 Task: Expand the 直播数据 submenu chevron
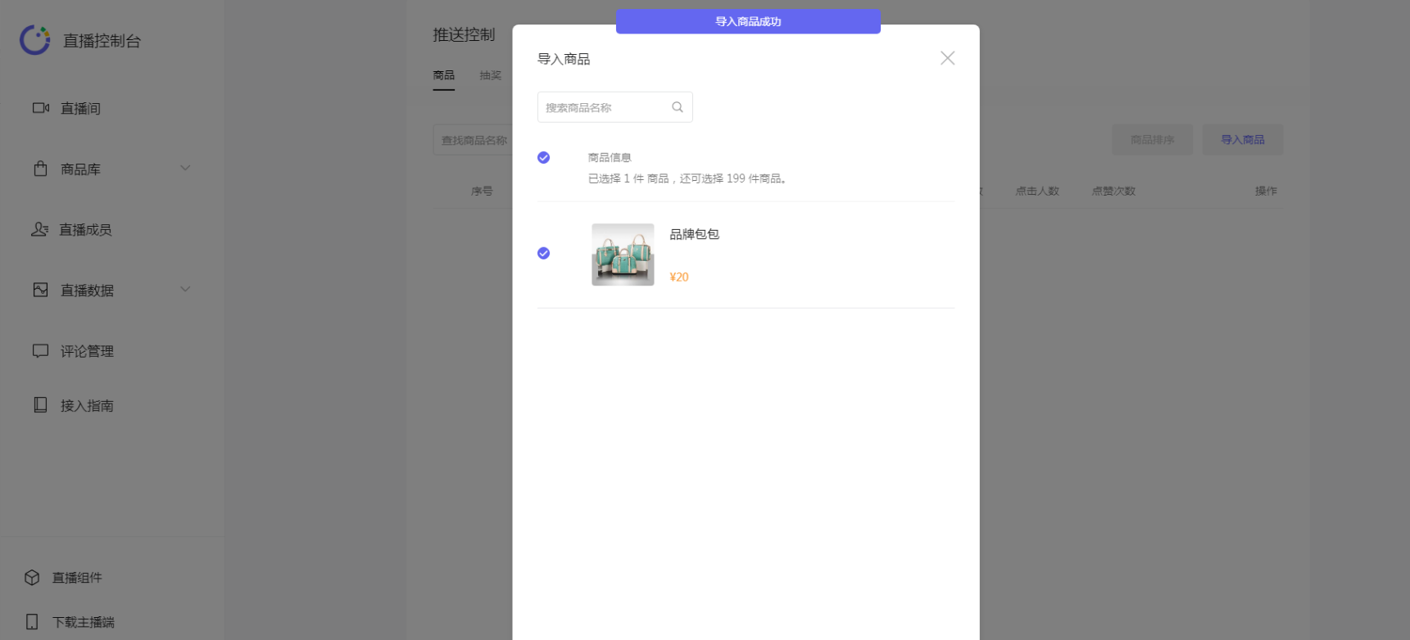click(x=185, y=290)
